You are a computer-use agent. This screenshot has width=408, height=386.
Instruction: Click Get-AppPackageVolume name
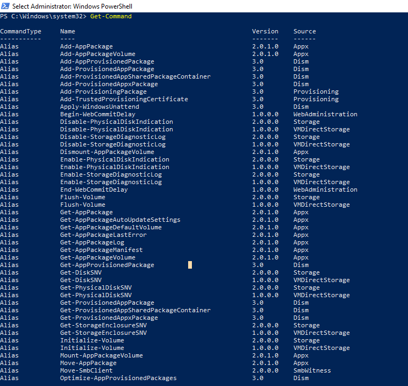98,257
